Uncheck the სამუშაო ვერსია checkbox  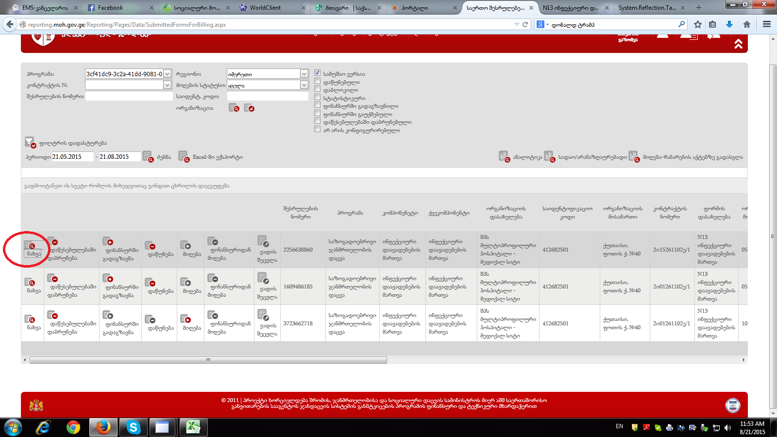pos(317,73)
